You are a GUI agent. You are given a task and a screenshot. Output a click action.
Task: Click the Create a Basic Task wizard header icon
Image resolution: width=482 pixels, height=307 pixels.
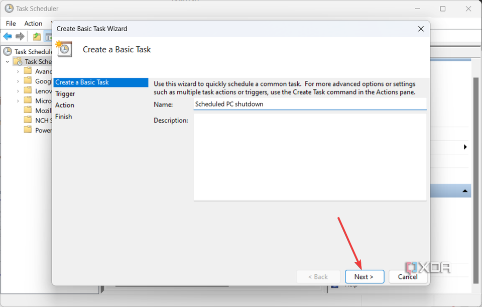[x=64, y=49]
